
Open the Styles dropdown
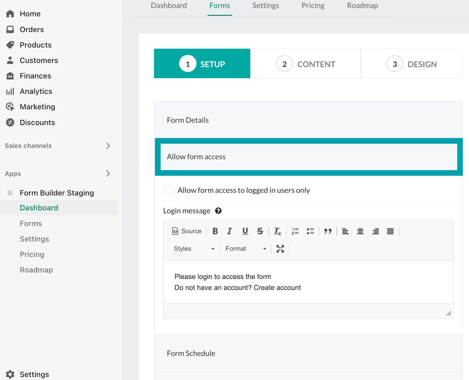[194, 249]
